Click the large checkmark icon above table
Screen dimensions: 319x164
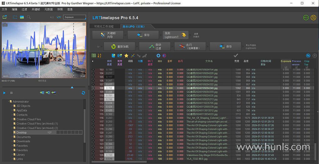(236, 55)
